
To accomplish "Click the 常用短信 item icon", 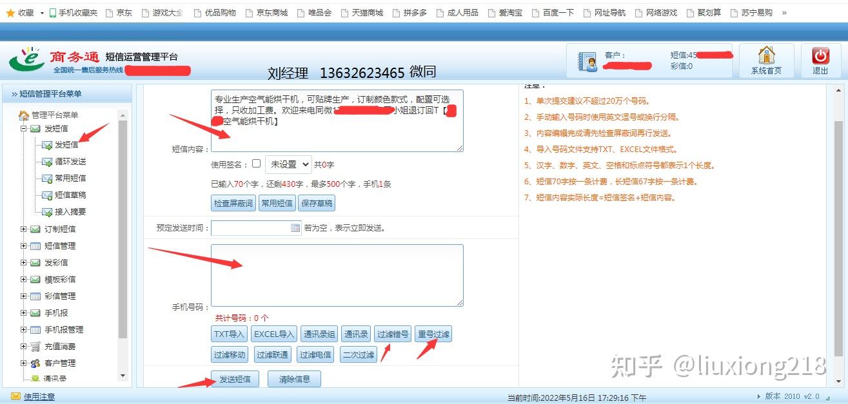I will pos(46,178).
